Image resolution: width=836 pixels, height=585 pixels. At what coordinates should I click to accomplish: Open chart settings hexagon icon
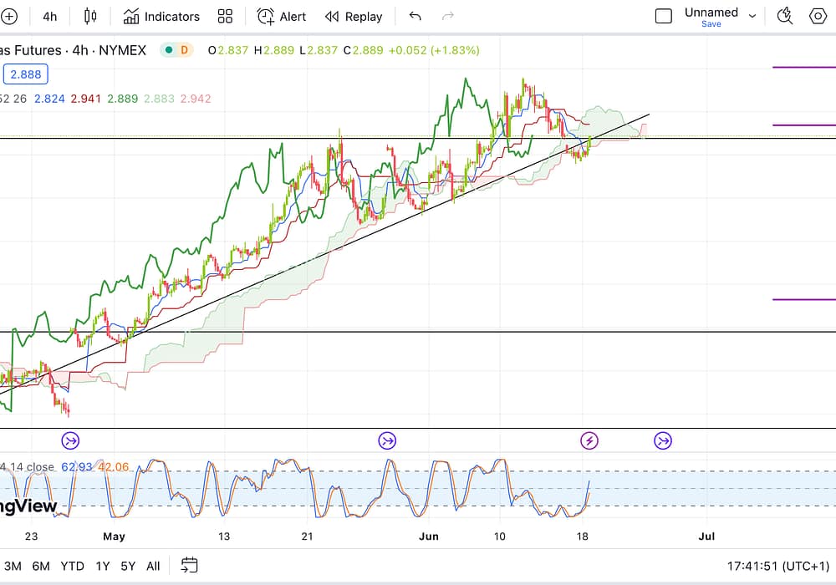tap(818, 16)
